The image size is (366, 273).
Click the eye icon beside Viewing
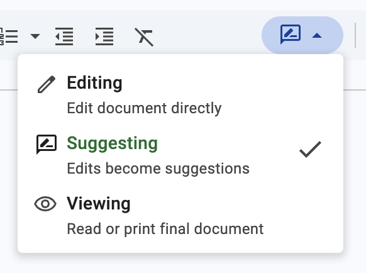click(x=45, y=204)
